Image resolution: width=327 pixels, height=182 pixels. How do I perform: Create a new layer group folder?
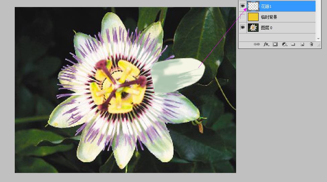pos(293,44)
